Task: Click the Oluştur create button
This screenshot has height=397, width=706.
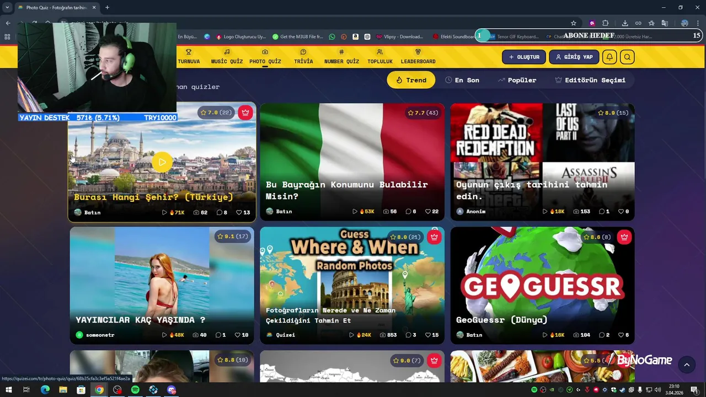Action: pyautogui.click(x=524, y=57)
